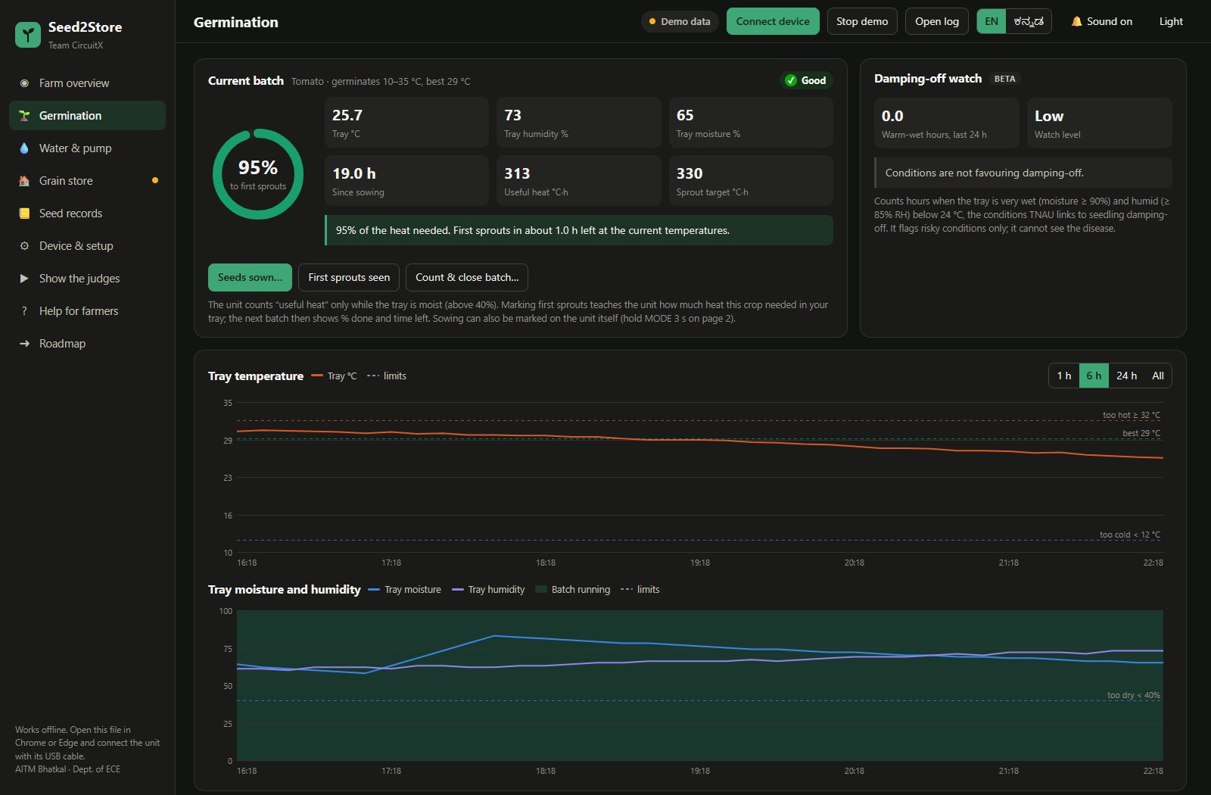Select the 6 h time range tab
The height and width of the screenshot is (795, 1211).
point(1094,376)
